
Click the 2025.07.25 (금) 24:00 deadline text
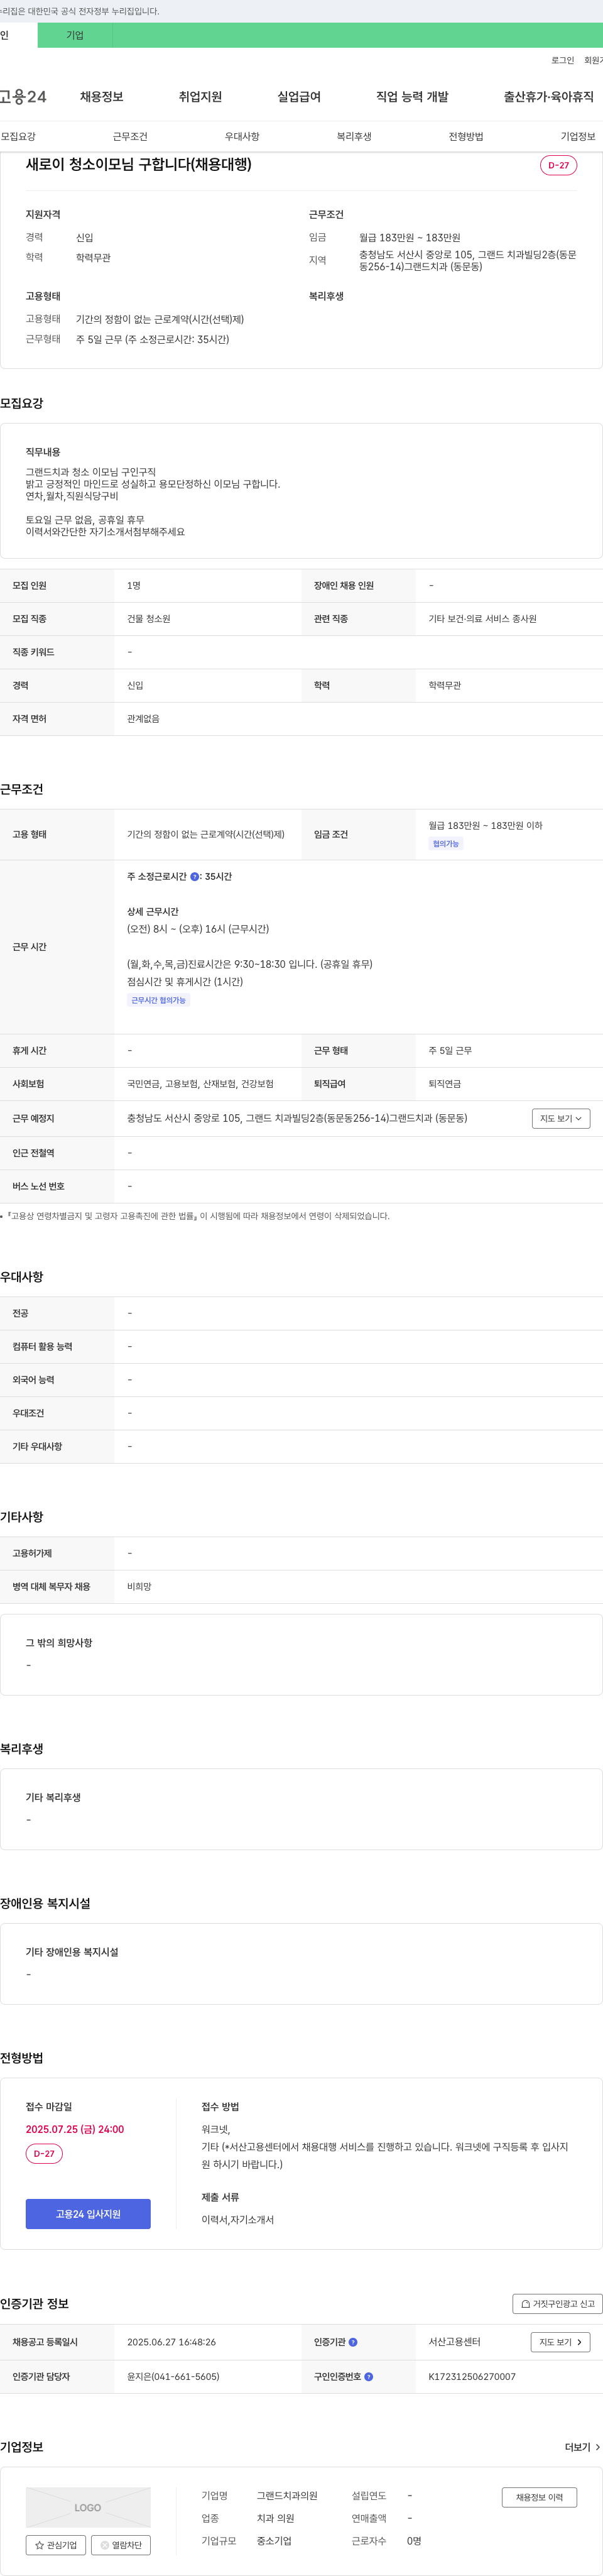pos(75,2129)
